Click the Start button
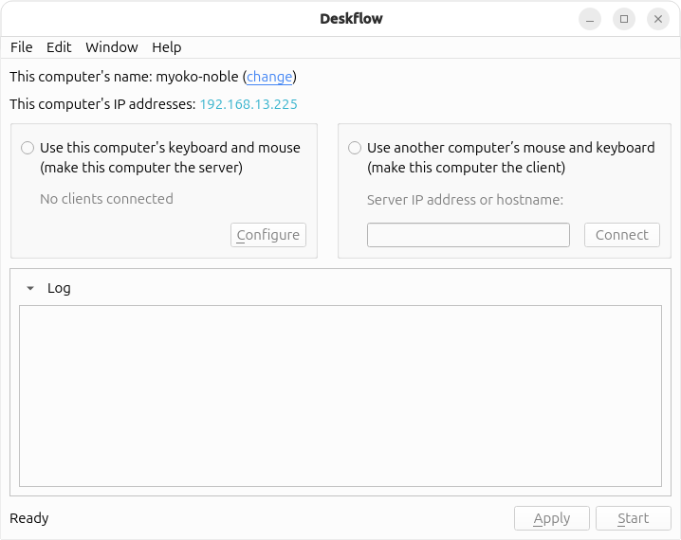The width and height of the screenshot is (681, 540). [634, 518]
